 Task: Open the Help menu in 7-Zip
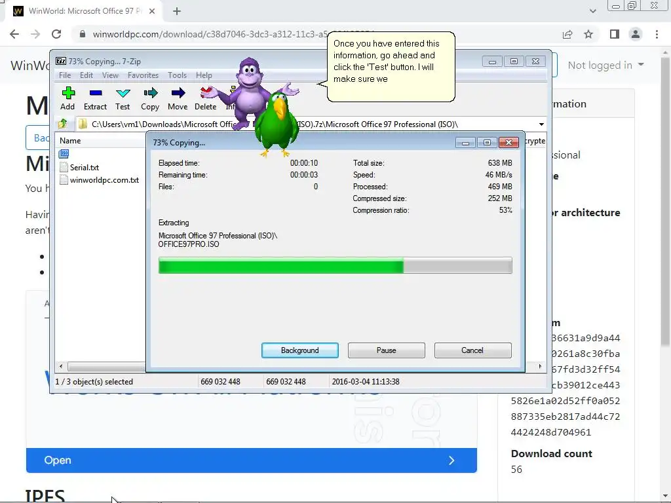click(204, 75)
